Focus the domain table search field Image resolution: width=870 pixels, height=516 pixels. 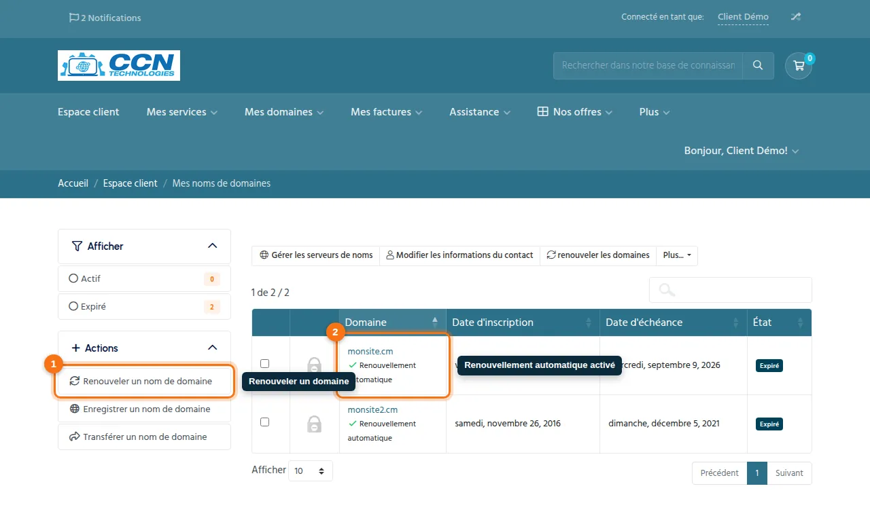pos(731,290)
